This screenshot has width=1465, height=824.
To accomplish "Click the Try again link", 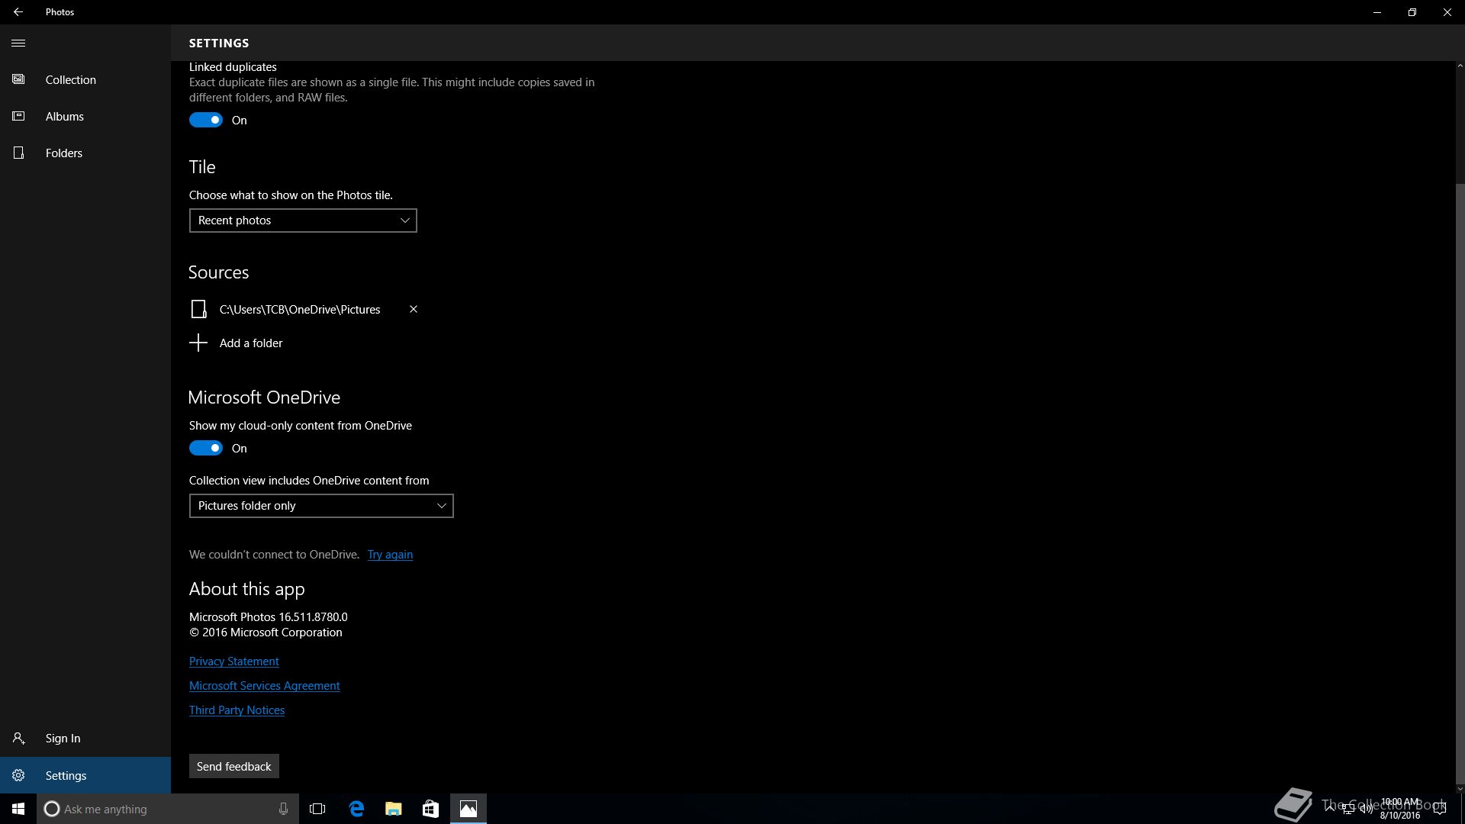I will [x=390, y=555].
